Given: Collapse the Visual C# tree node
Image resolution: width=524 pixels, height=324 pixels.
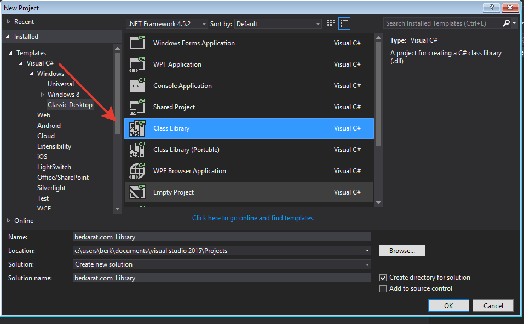Looking at the screenshot, I should [x=21, y=63].
